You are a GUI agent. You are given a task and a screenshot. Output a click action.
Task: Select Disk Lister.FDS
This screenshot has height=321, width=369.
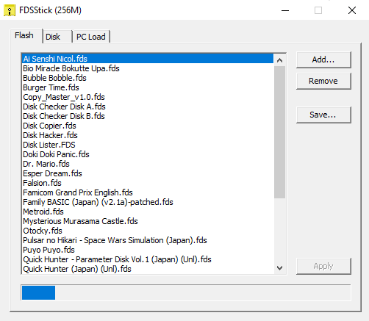tap(148, 145)
